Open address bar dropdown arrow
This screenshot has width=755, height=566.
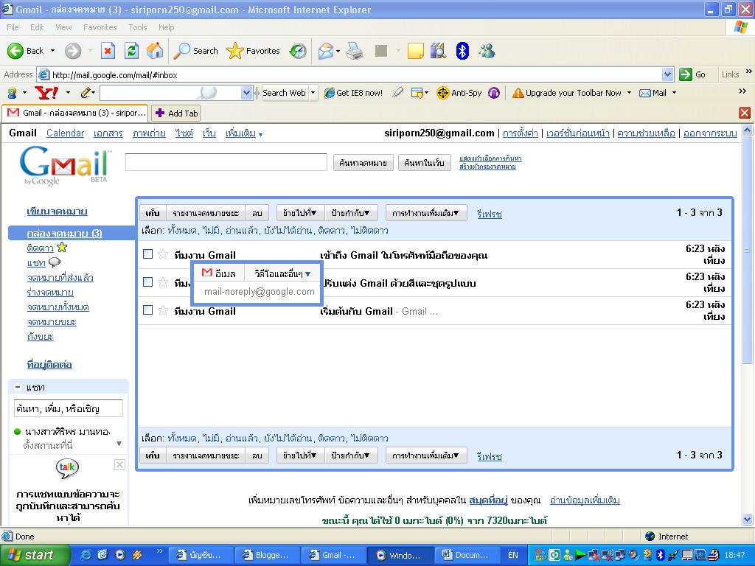point(667,74)
